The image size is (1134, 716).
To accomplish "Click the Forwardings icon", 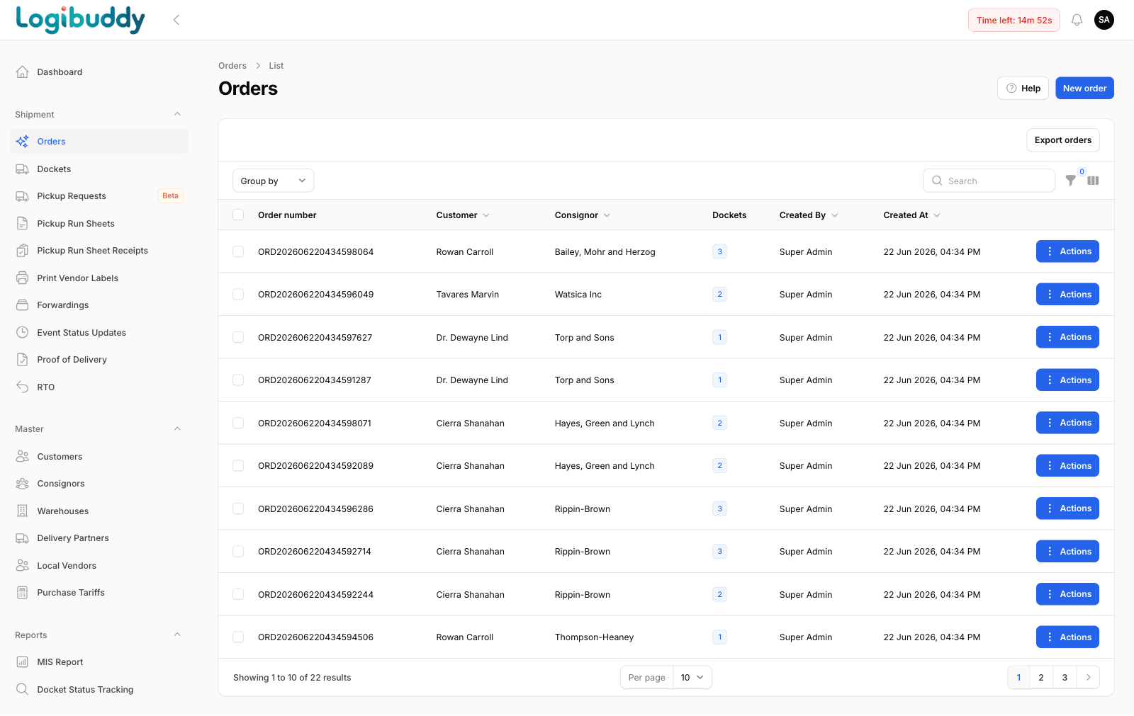I will [x=23, y=305].
